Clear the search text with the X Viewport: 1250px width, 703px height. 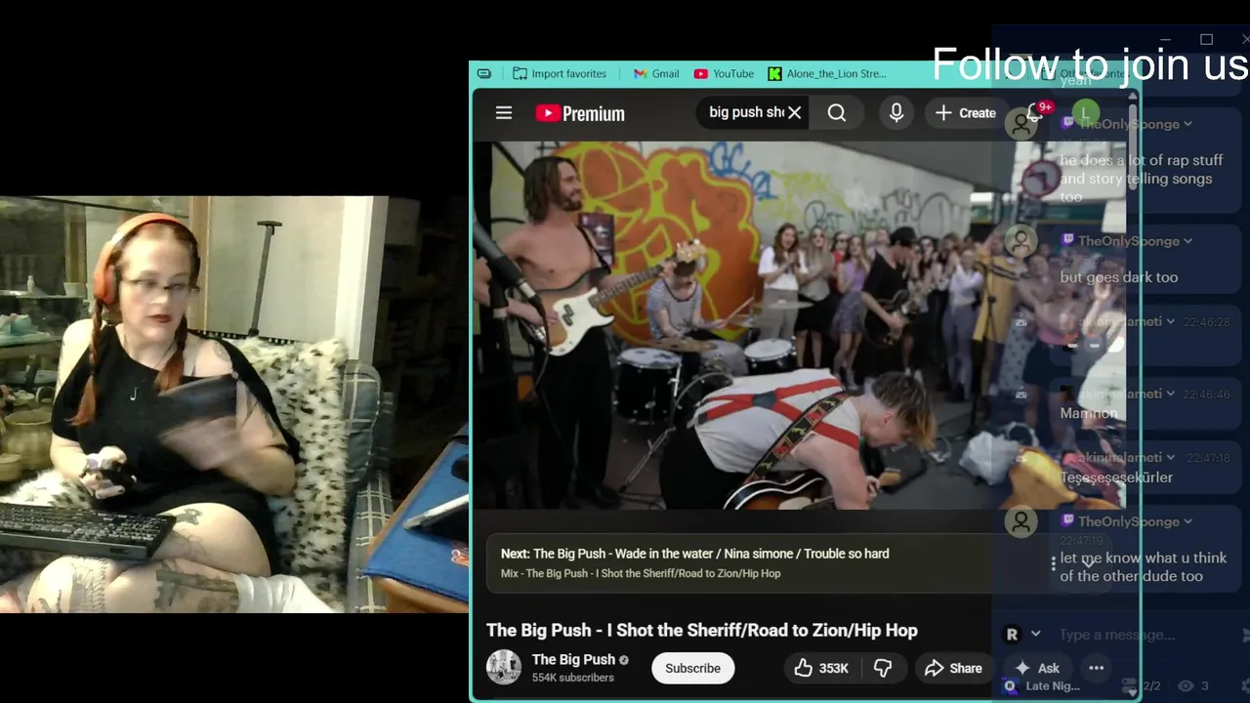(x=795, y=113)
